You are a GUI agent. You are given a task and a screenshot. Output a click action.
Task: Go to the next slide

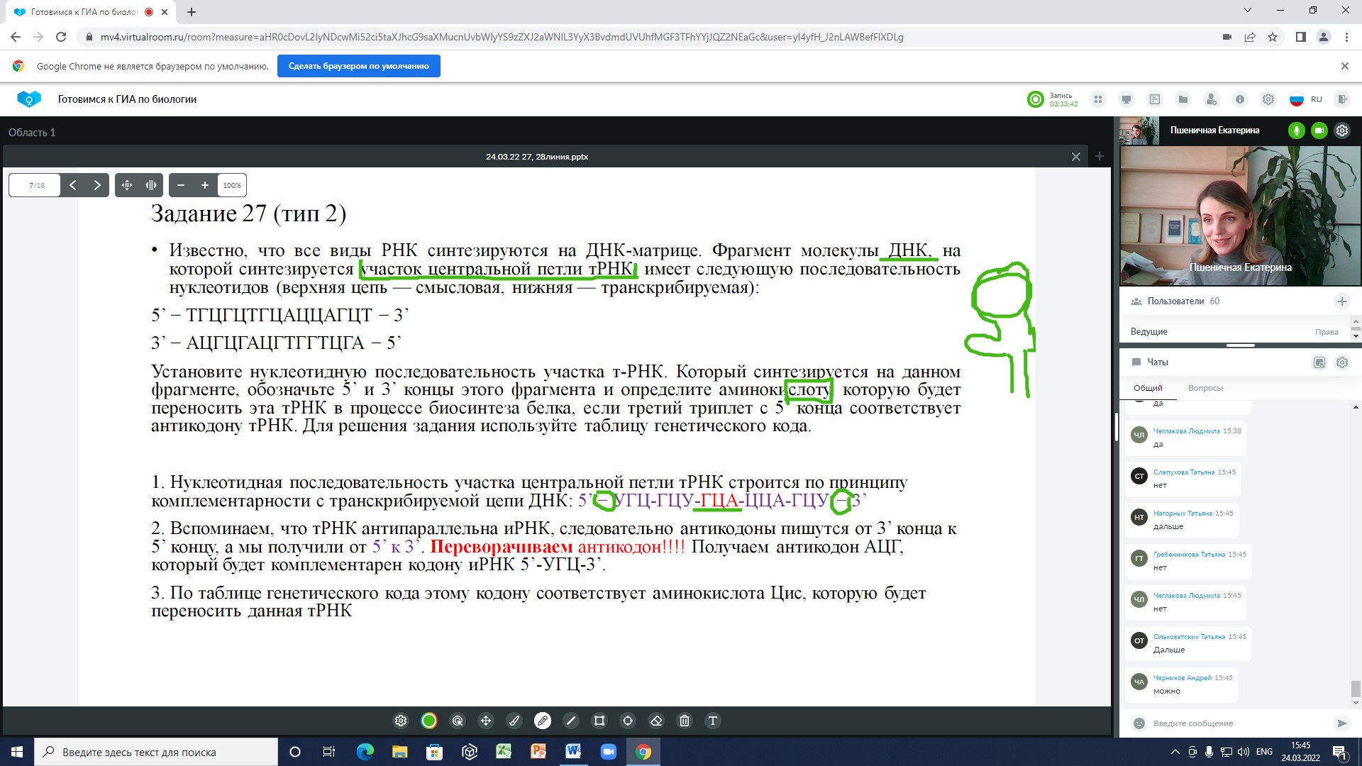click(97, 185)
